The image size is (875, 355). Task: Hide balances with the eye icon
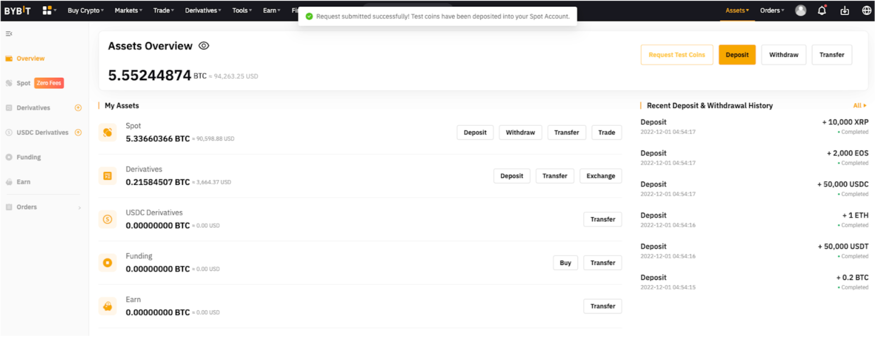(x=204, y=46)
